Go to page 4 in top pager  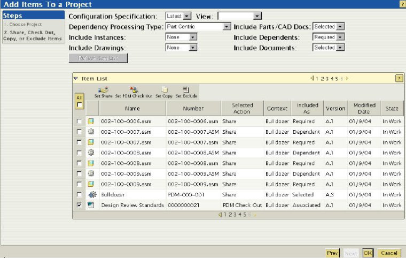pyautogui.click(x=332, y=79)
